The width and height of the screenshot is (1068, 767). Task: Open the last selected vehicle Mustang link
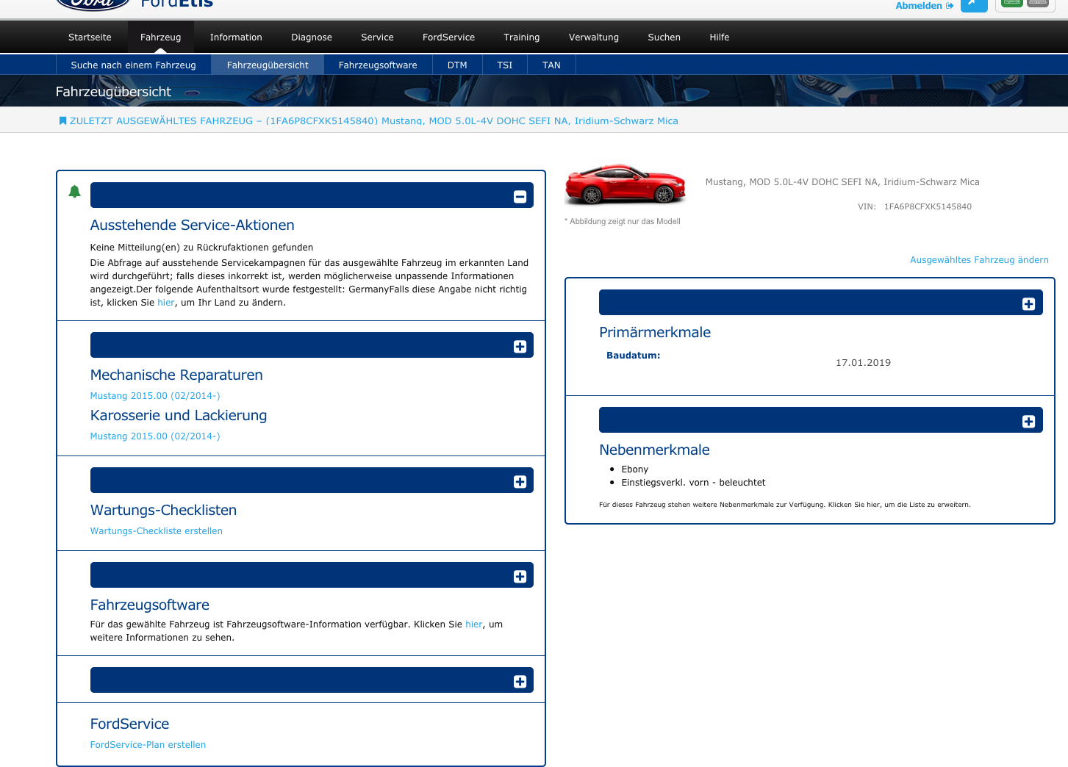tap(374, 120)
